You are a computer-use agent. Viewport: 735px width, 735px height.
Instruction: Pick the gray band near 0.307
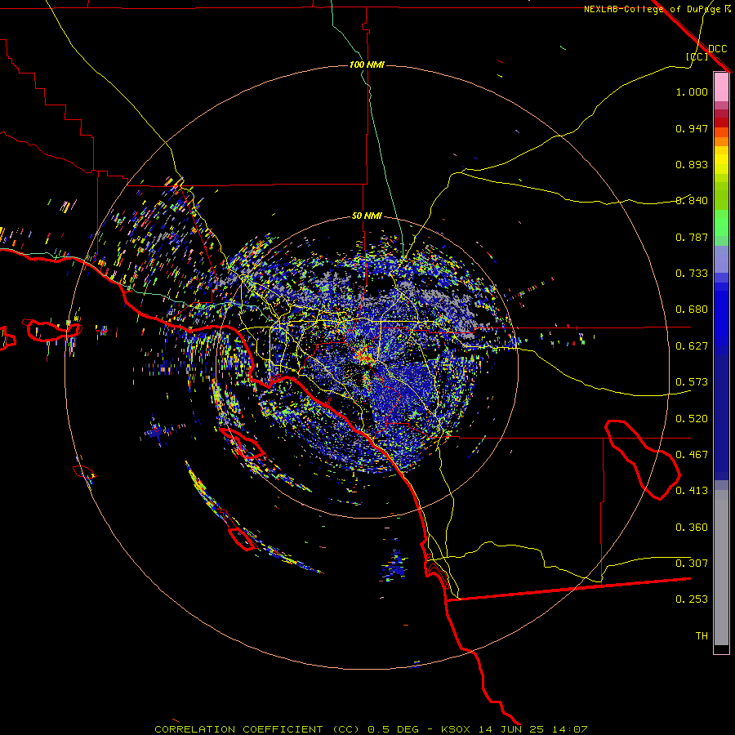(x=721, y=568)
